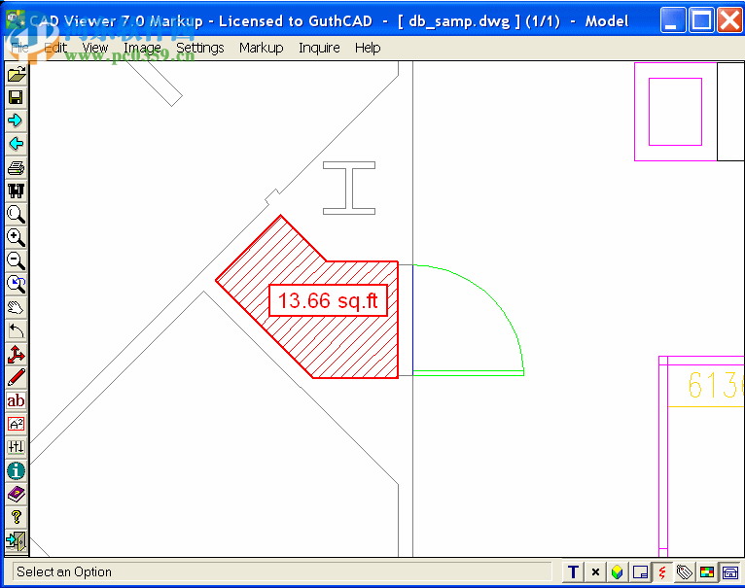Minimize the CAD Viewer window

click(x=672, y=20)
